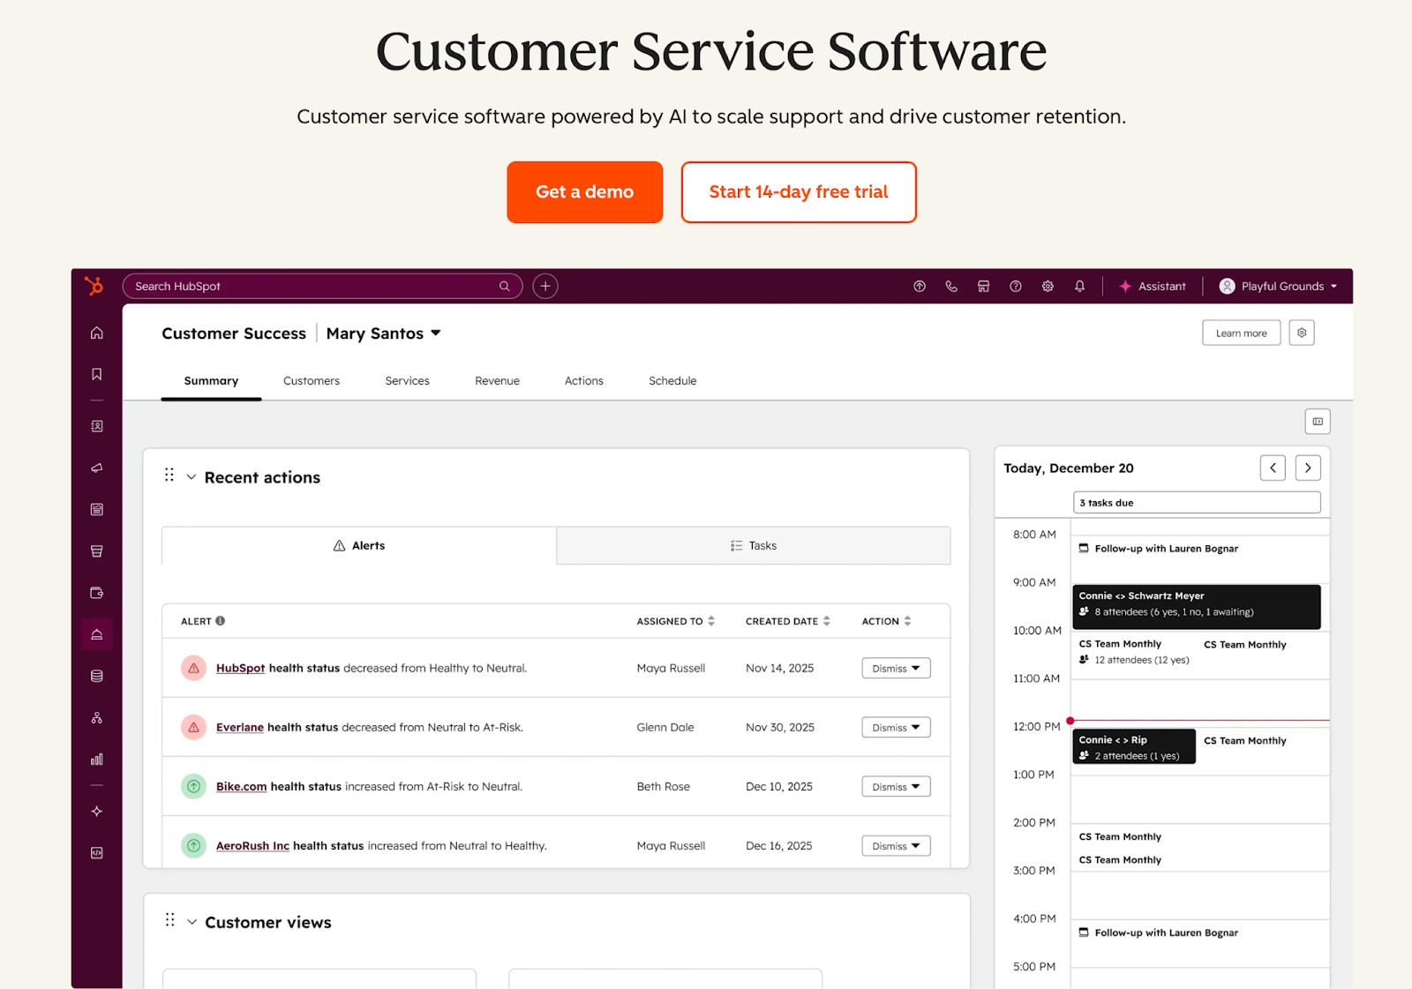Open the Sales funnel icon in the sidebar

[97, 551]
